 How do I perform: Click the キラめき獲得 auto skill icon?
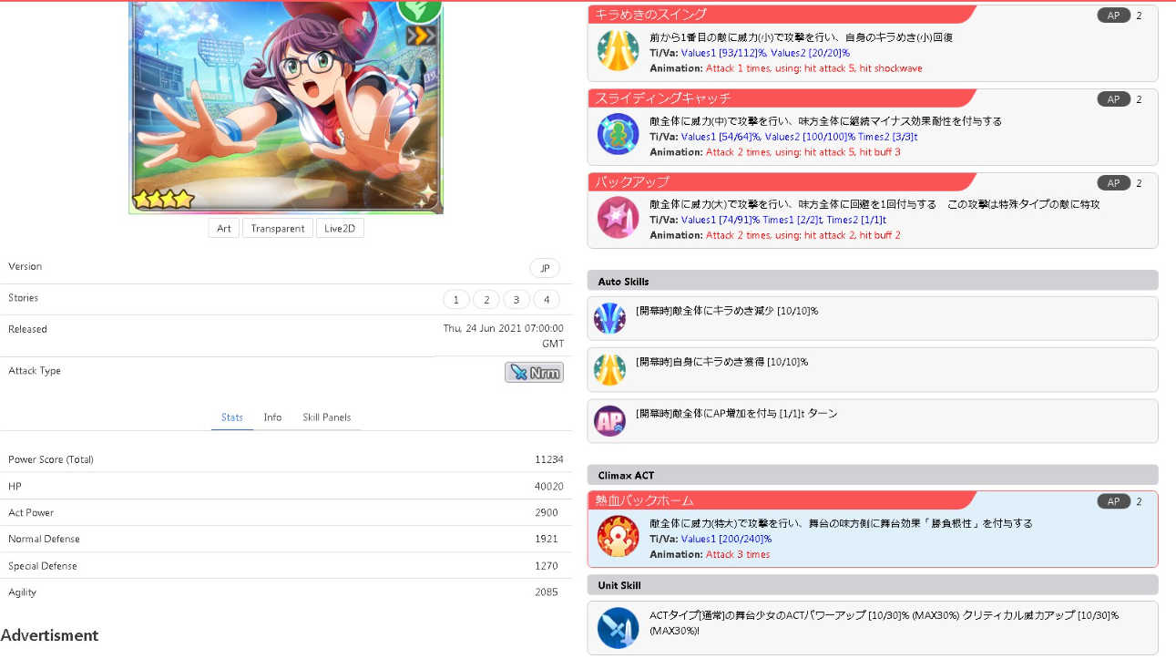(x=609, y=369)
